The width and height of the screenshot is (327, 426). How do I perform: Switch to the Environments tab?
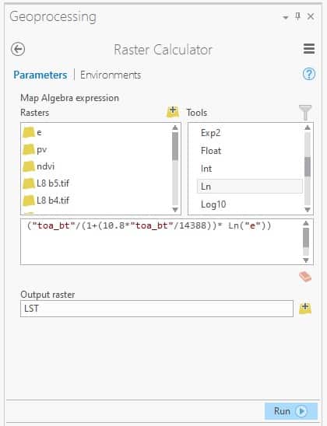(x=111, y=75)
